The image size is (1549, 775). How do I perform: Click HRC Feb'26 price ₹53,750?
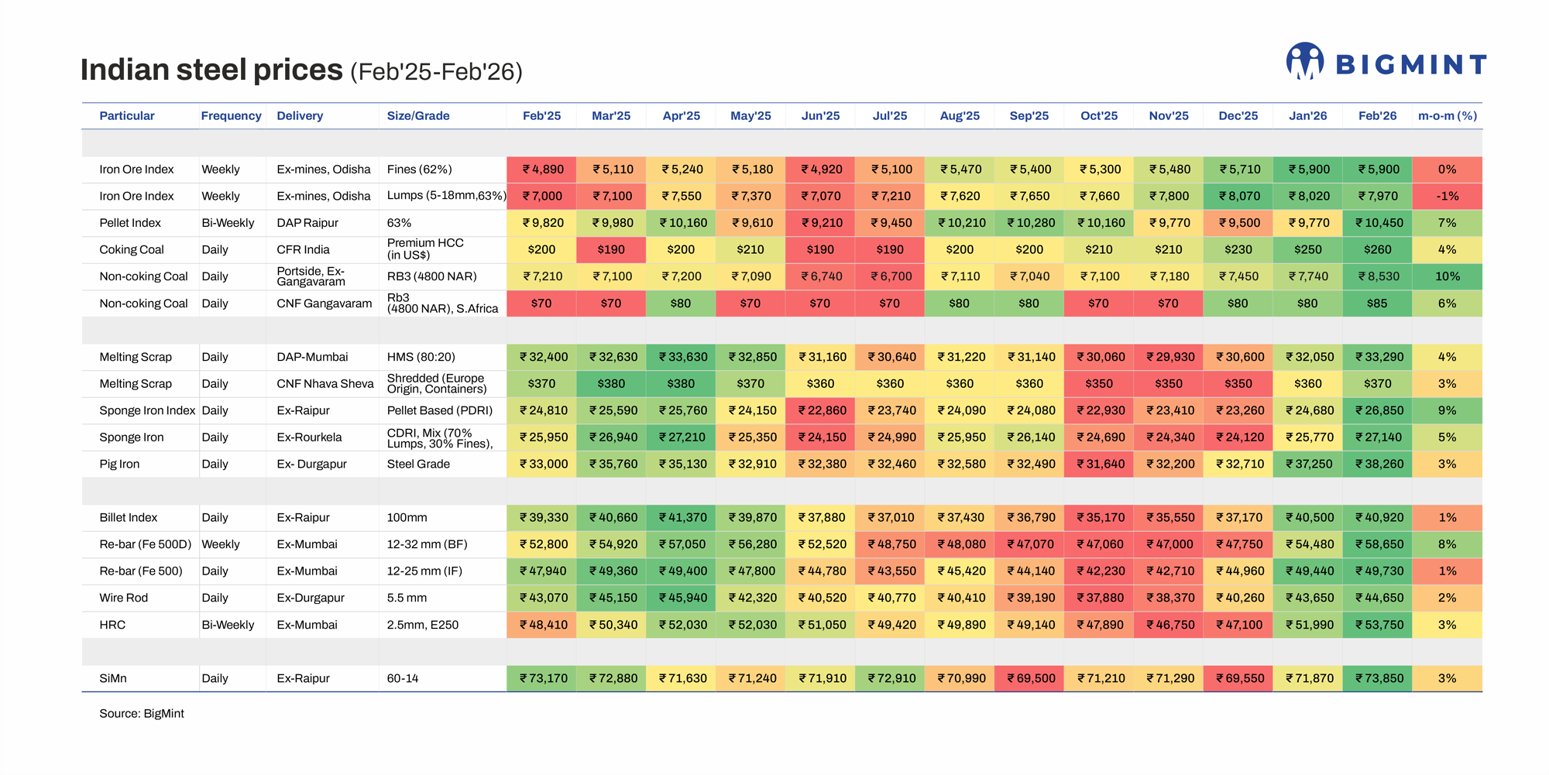(x=1377, y=626)
